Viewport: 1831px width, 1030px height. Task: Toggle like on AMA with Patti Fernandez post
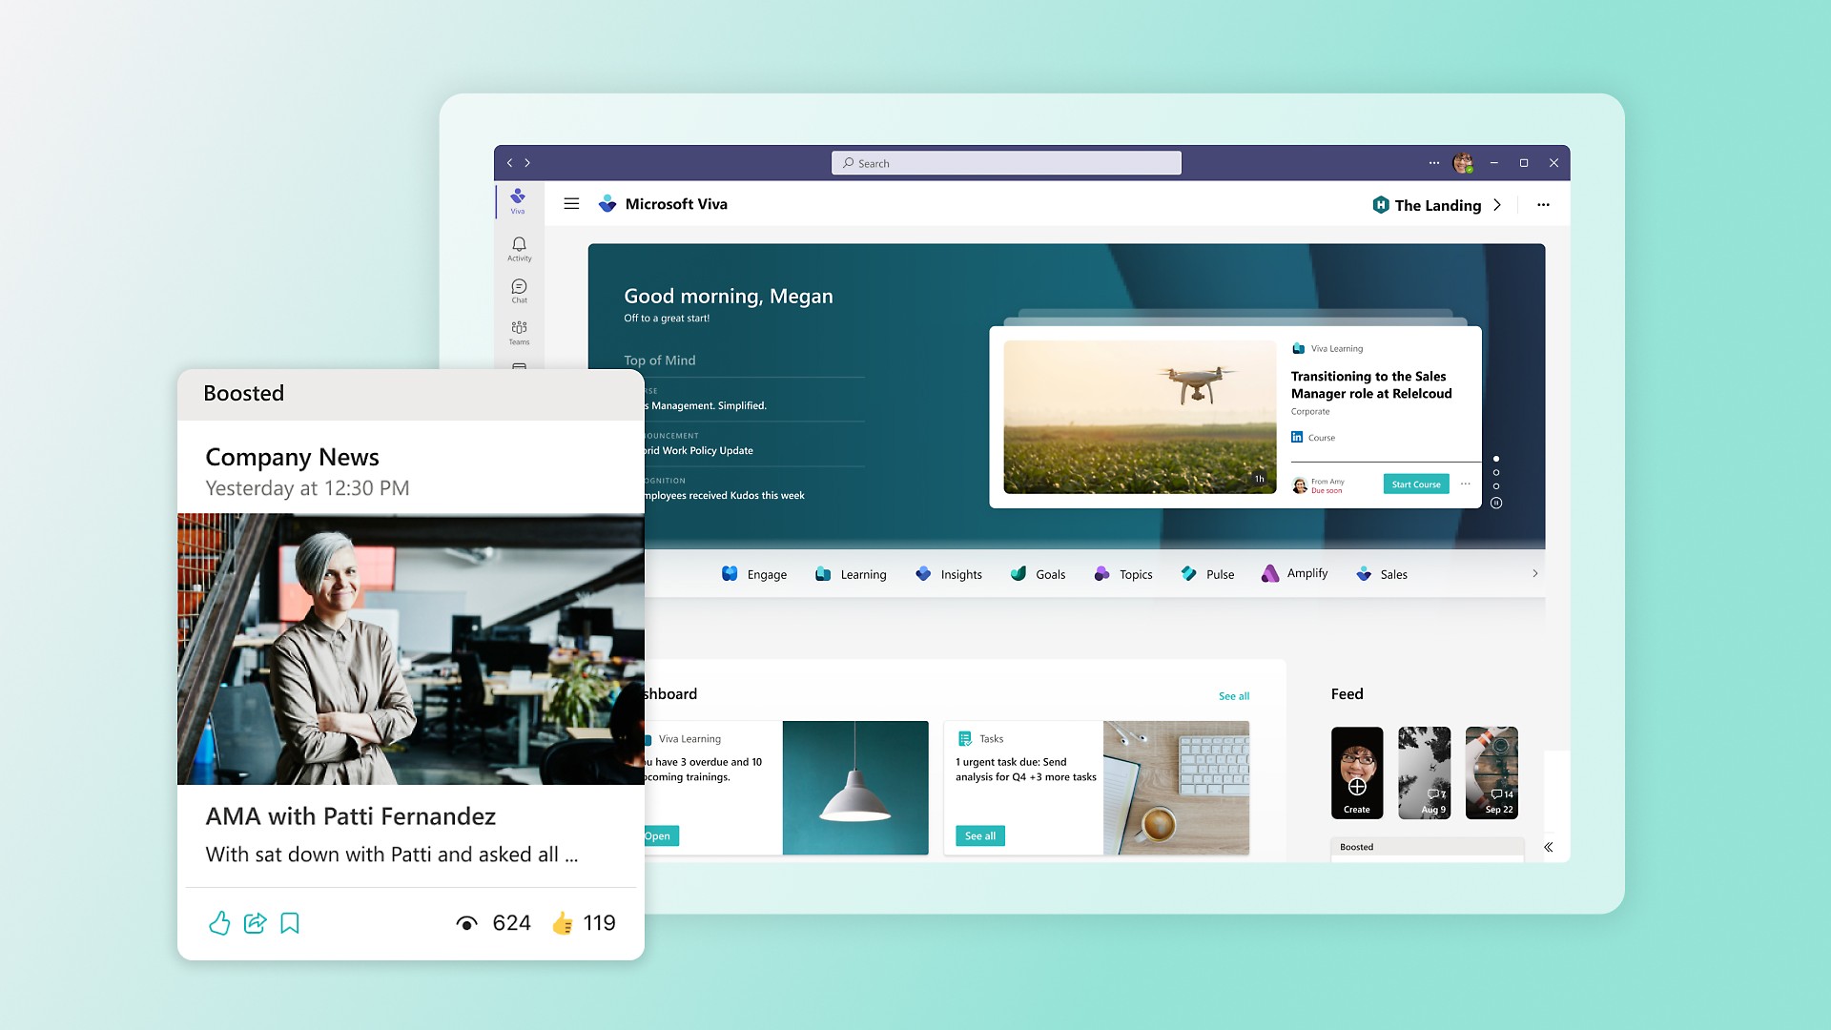(218, 923)
